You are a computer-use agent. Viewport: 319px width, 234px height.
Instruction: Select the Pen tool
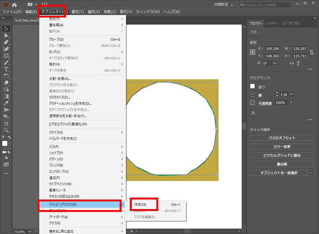(6, 42)
